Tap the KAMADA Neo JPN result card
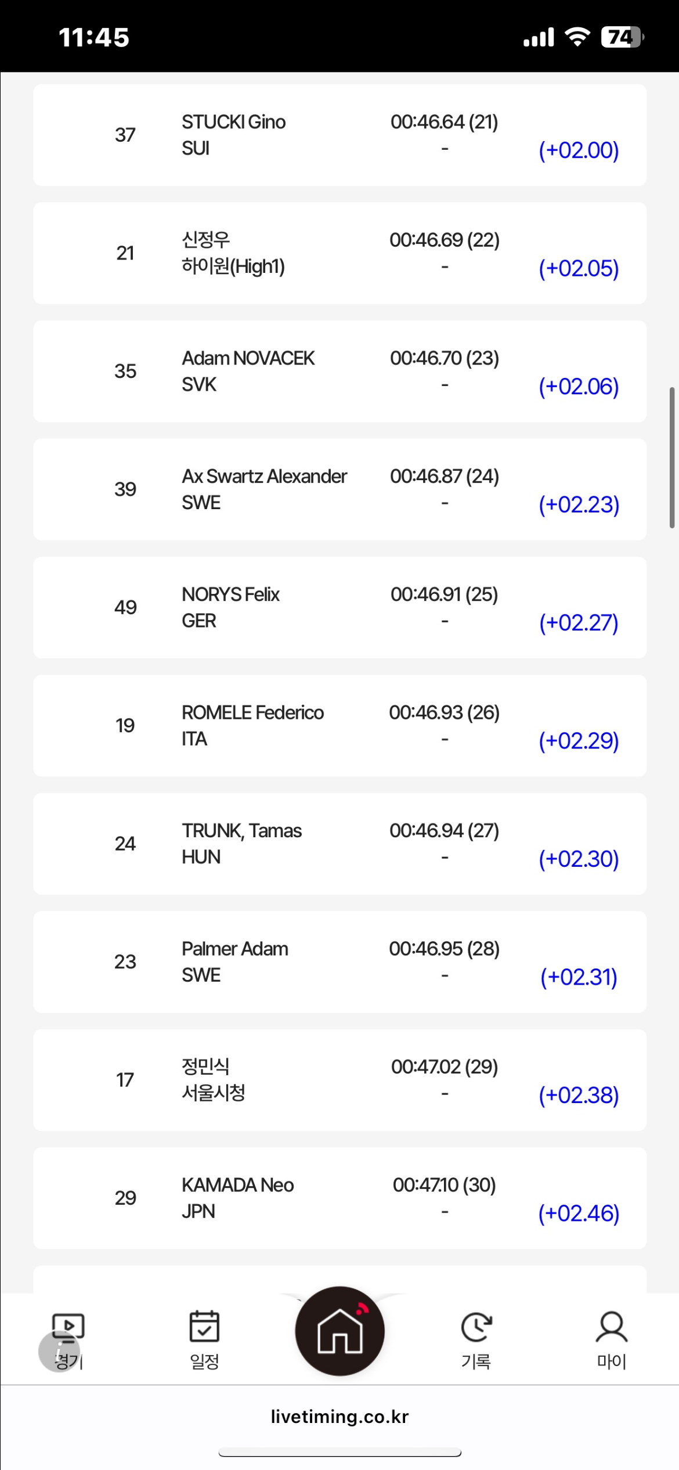679x1470 pixels. click(339, 1198)
